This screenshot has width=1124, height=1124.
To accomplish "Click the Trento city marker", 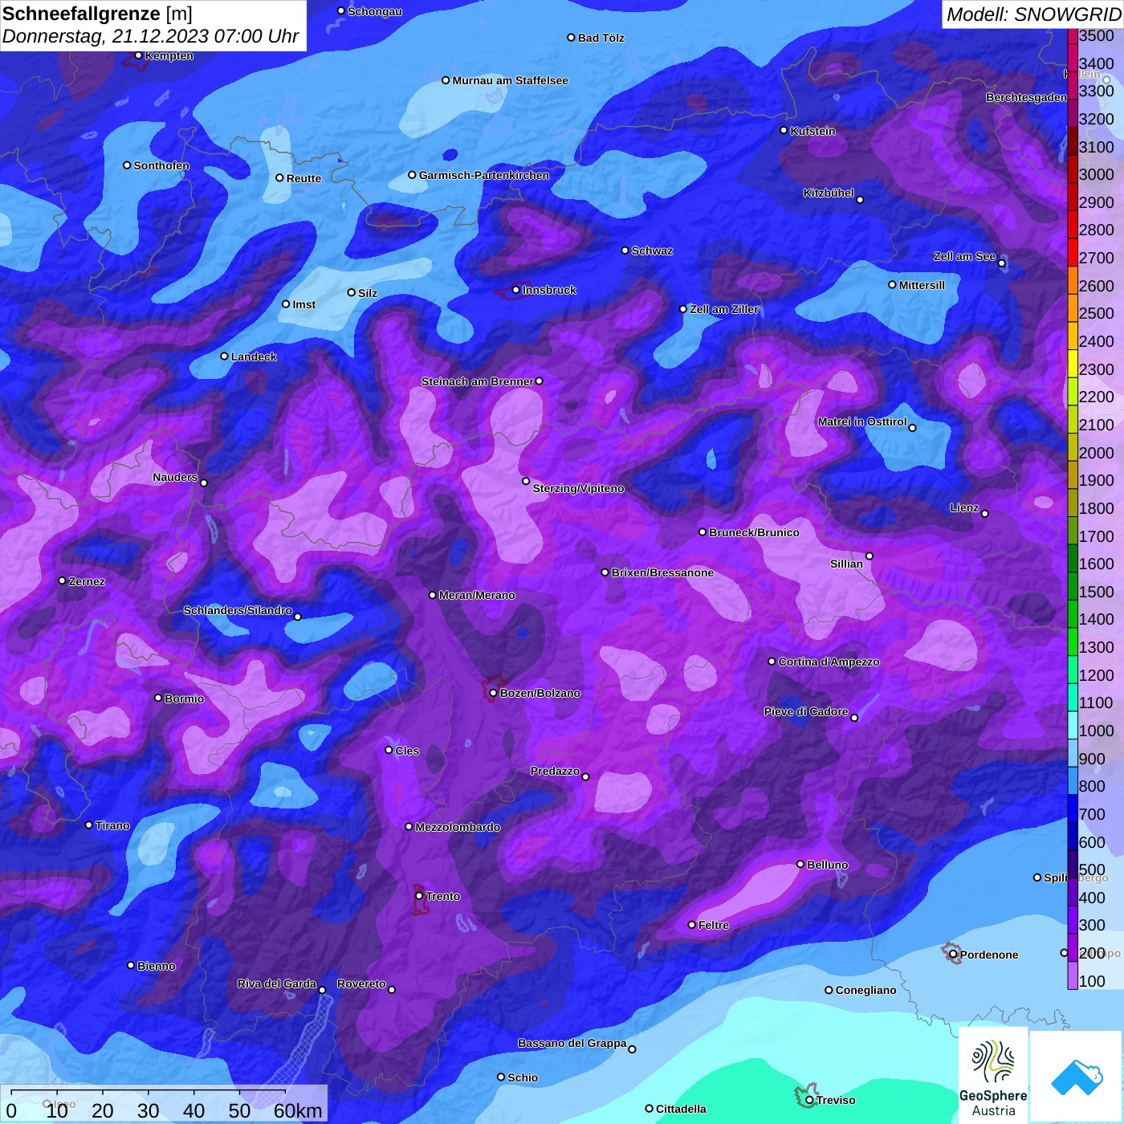I will [419, 896].
